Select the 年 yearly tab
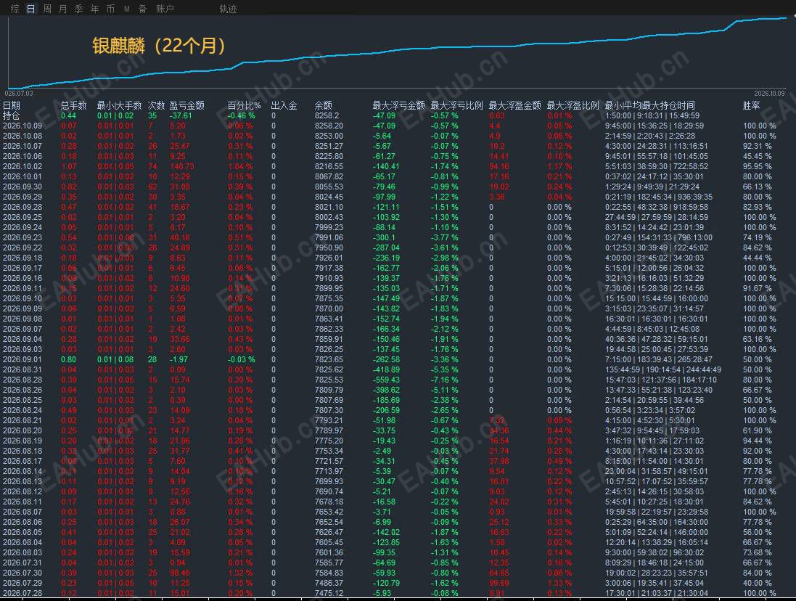 94,9
